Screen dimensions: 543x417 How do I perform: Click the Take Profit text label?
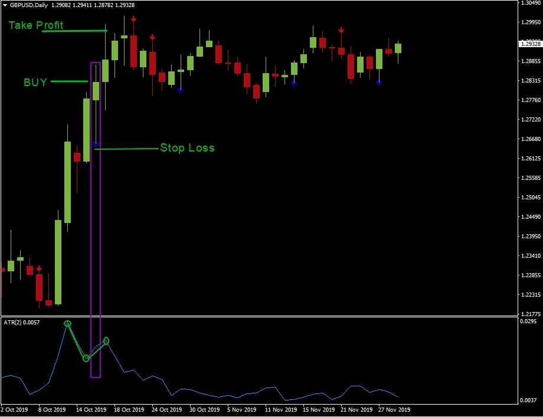[x=35, y=25]
